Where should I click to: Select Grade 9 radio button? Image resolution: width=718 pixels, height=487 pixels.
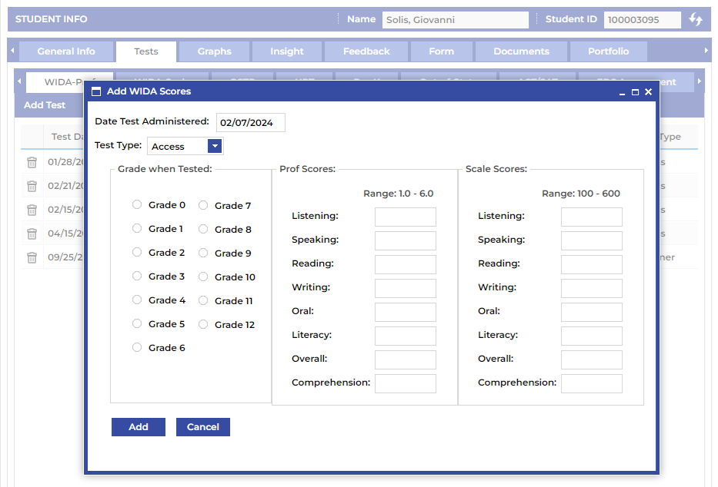[x=203, y=253]
